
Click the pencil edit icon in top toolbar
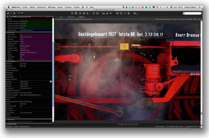(125, 13)
